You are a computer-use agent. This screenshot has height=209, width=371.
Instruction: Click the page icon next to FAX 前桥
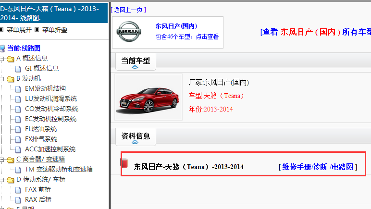pyautogui.click(x=18, y=190)
